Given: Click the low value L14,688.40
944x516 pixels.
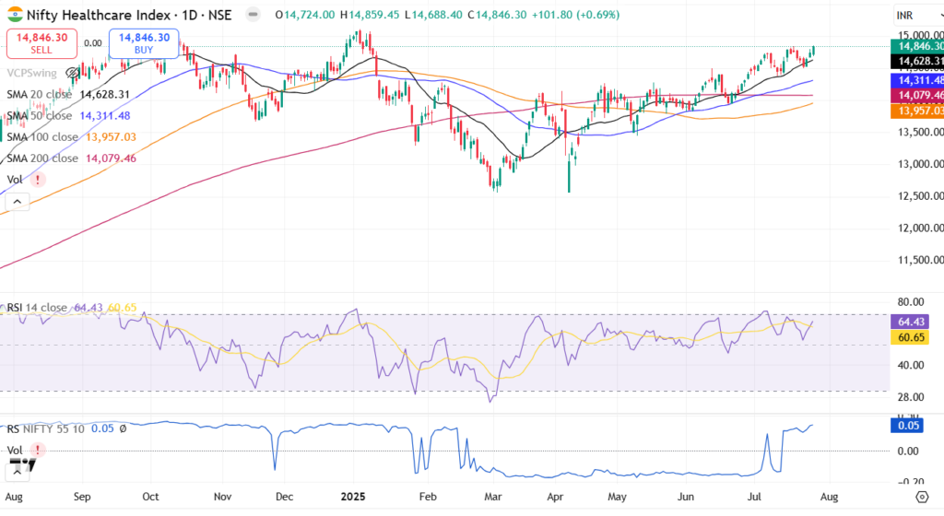Looking at the screenshot, I should point(433,15).
